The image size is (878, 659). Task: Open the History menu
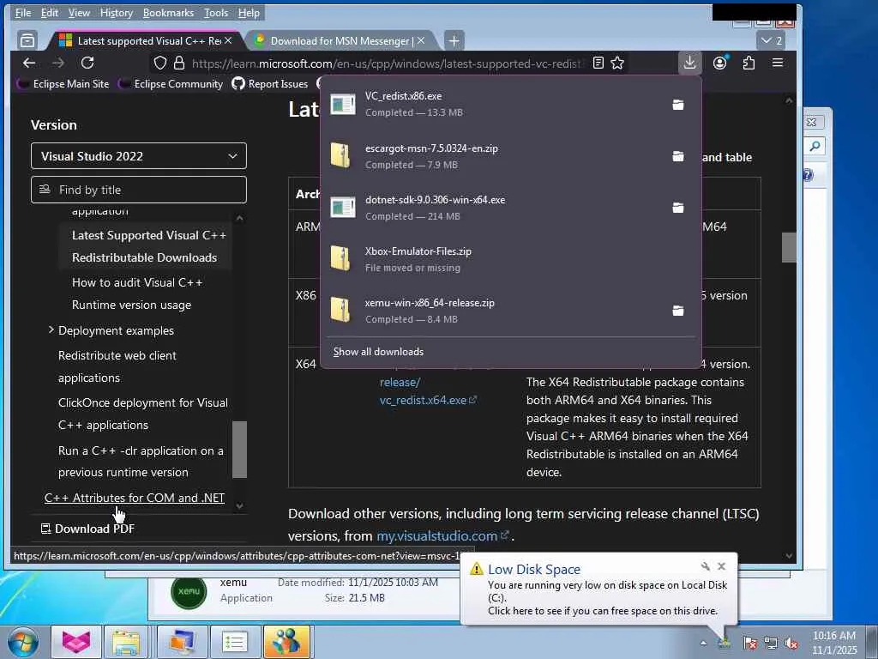pyautogui.click(x=117, y=12)
